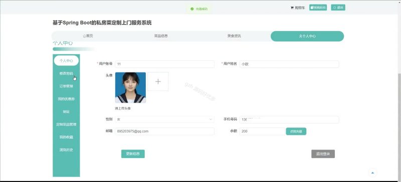This screenshot has height=182, width=401.
Task: Open 浏览历史 in the sidebar
Action: (x=66, y=150)
